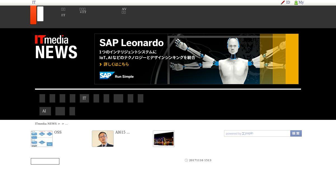Open the thumbnail of man in suit

(x=103, y=139)
